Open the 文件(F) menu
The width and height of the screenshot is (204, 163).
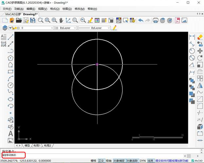tap(7, 9)
